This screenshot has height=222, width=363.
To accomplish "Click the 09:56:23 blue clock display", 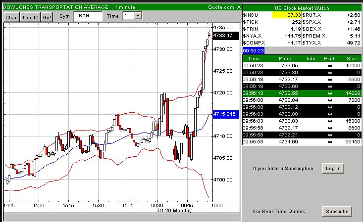I will coord(254,50).
